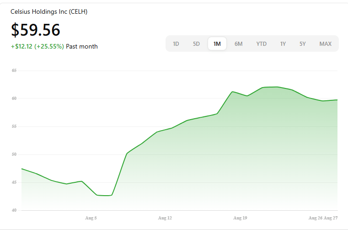The width and height of the screenshot is (348, 230).
Task: Click the 65 y-axis label
Action: (x=14, y=71)
